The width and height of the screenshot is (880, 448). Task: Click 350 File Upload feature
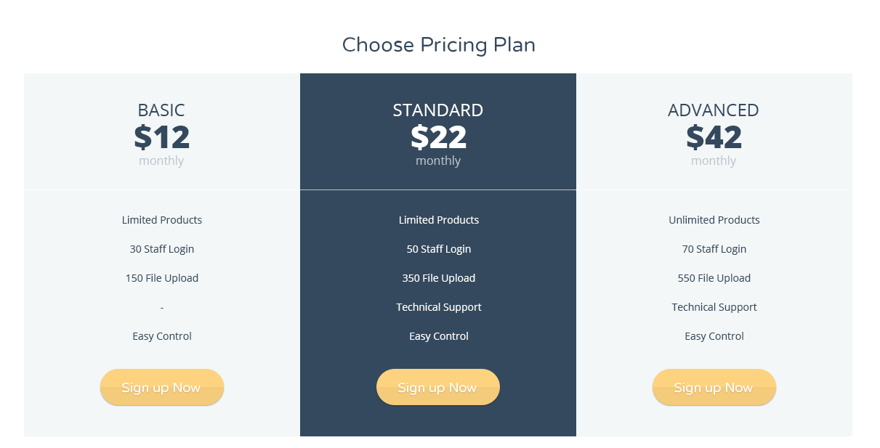439,278
